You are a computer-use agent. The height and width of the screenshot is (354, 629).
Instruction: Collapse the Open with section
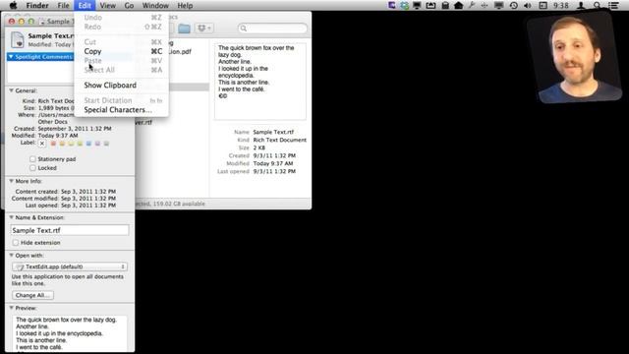[x=11, y=255]
